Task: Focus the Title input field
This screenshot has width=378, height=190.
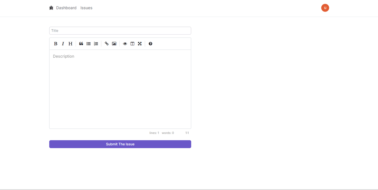Action: point(120,31)
